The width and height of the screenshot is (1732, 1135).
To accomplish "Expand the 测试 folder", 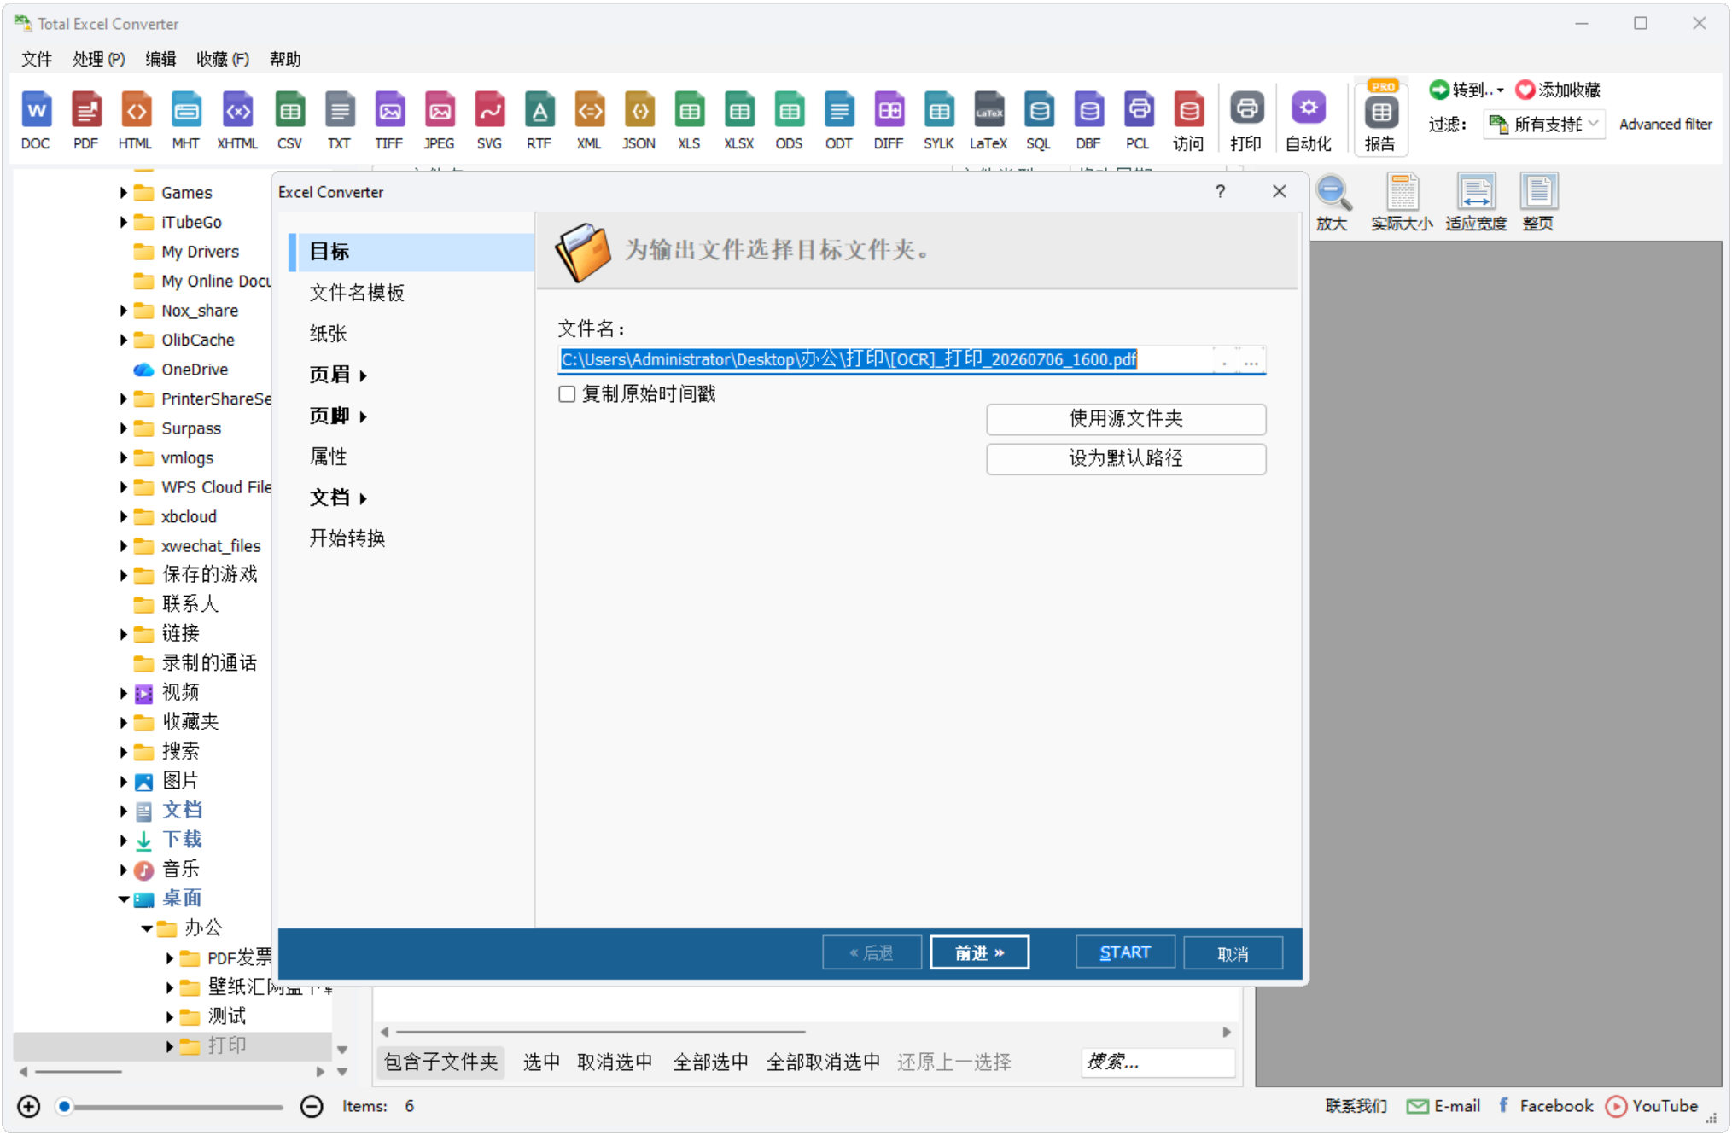I will [169, 1017].
